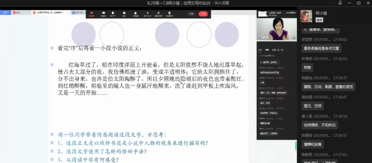Pin the window using the pin icon
This screenshot has width=372, height=163.
tap(340, 3)
